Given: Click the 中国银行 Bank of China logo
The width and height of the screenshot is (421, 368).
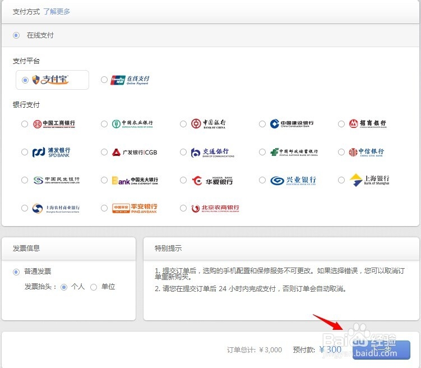Looking at the screenshot, I should click(209, 123).
